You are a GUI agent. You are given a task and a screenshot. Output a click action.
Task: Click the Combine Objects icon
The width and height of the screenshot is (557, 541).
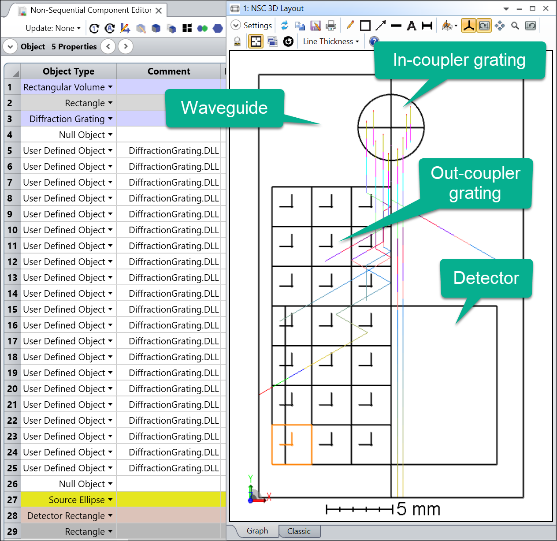pyautogui.click(x=202, y=29)
